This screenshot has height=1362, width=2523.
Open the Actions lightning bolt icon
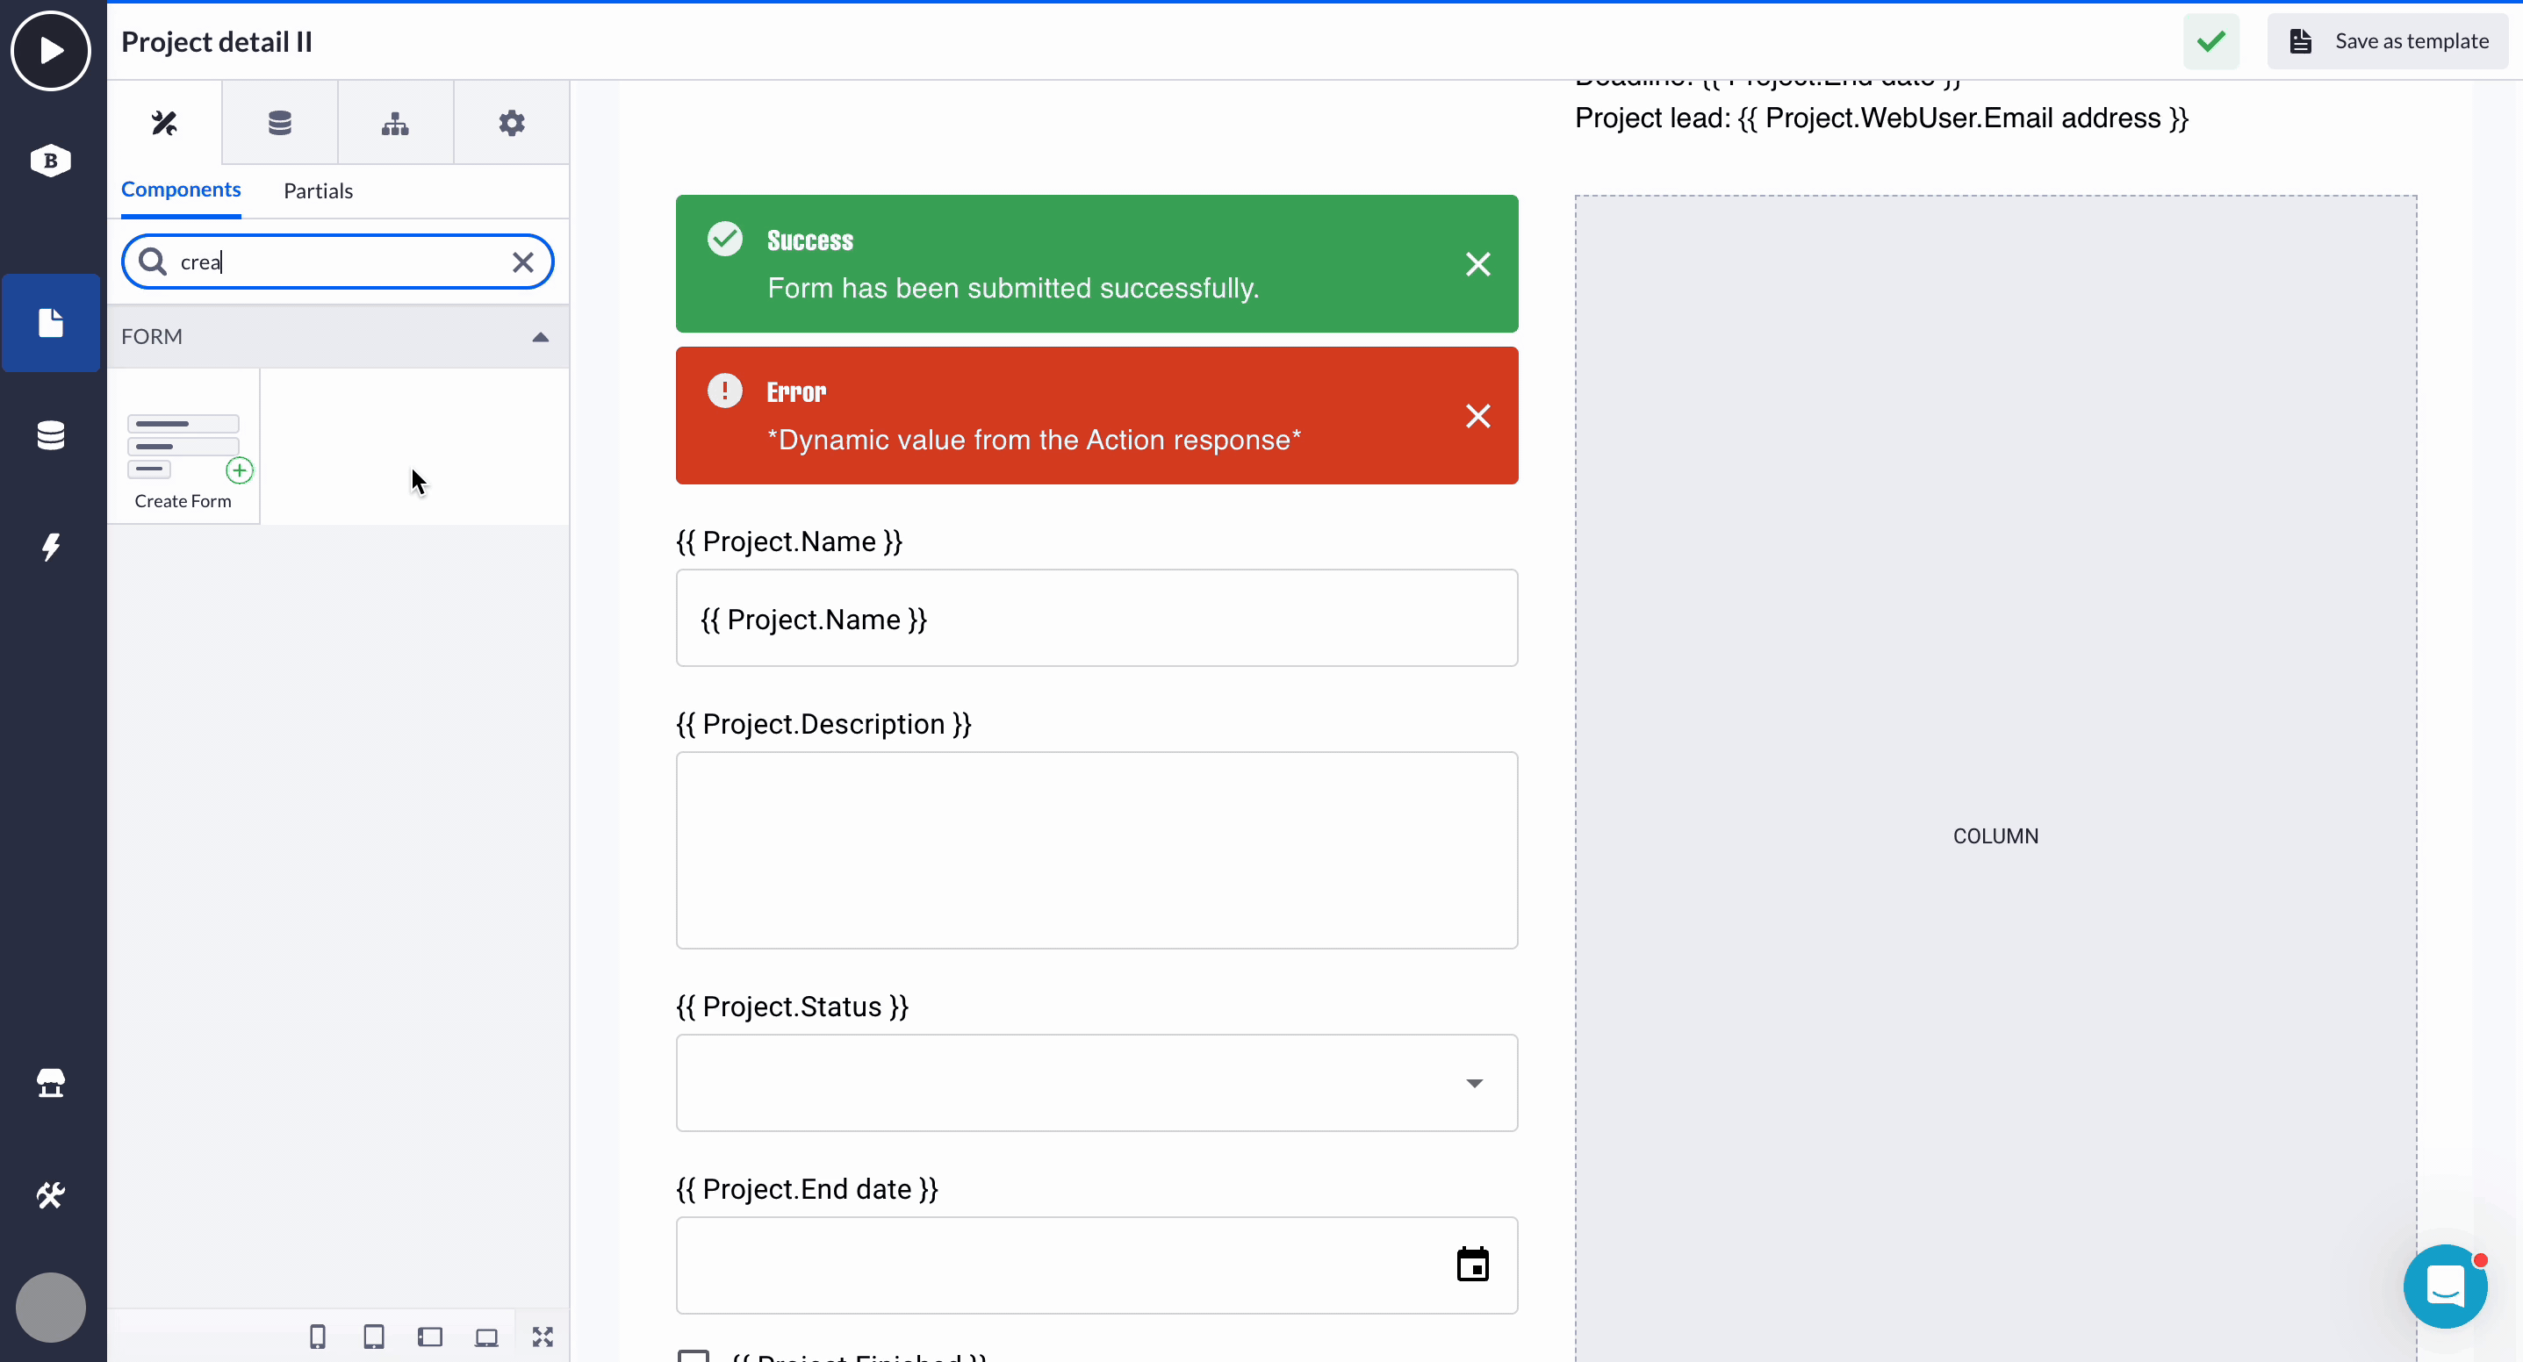(51, 547)
